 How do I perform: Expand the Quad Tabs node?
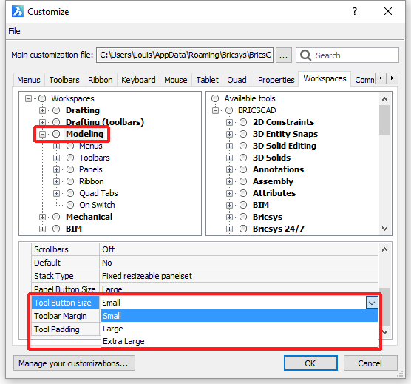click(x=56, y=194)
